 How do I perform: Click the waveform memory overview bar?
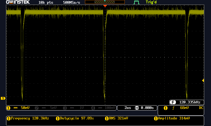click(x=105, y=2)
